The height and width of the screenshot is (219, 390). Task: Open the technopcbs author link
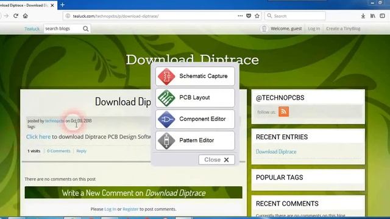55,121
